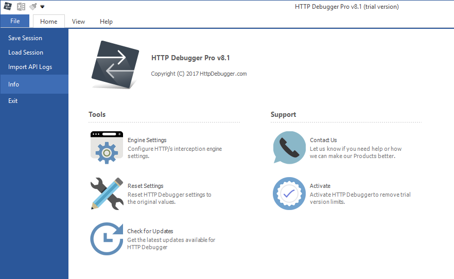Screen dimensions: 454x279
Task: Click the HTTP Debugger Pro logo image
Action: click(115, 64)
